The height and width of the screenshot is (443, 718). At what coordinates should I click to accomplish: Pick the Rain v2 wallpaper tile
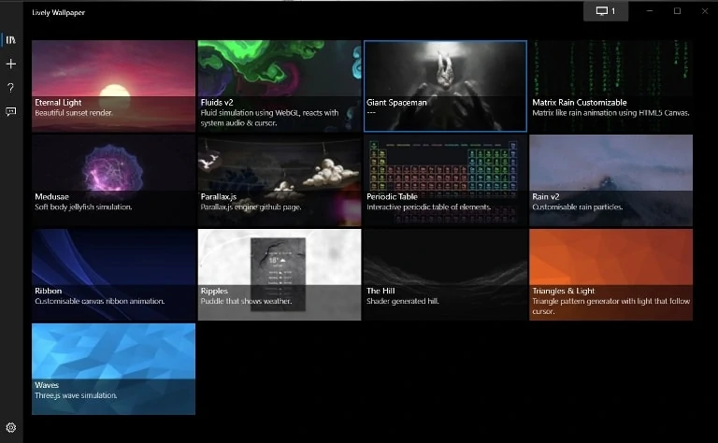pyautogui.click(x=610, y=180)
